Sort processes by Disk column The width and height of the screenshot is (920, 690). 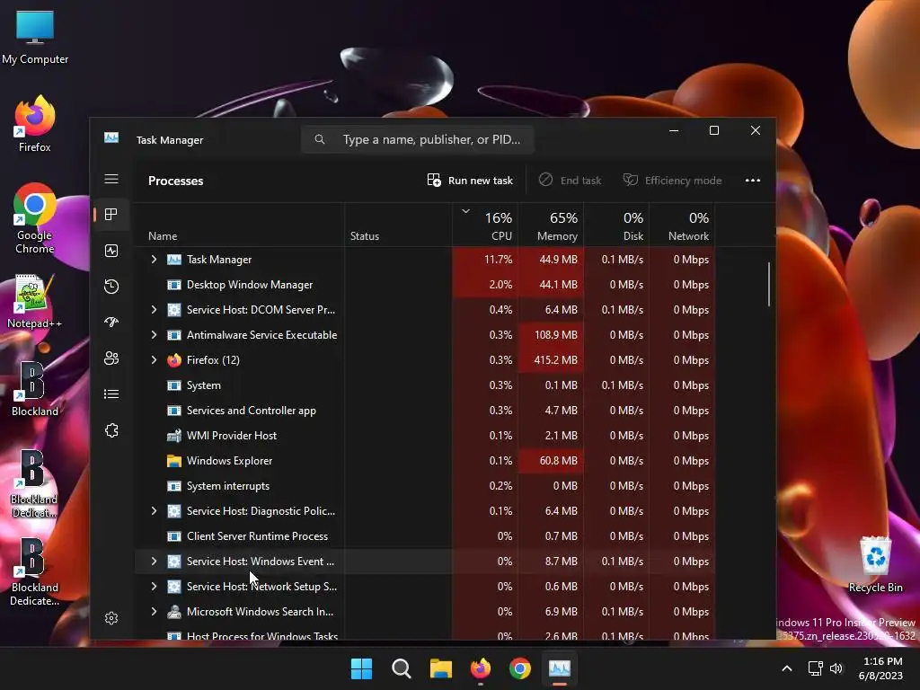[616, 225]
